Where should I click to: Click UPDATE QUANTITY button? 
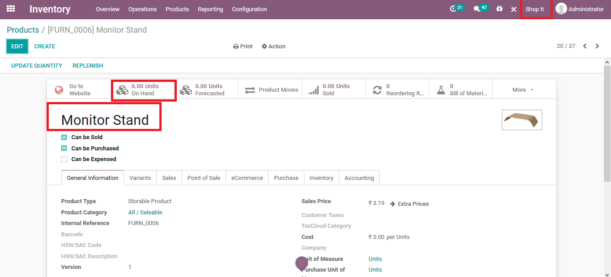tap(37, 66)
